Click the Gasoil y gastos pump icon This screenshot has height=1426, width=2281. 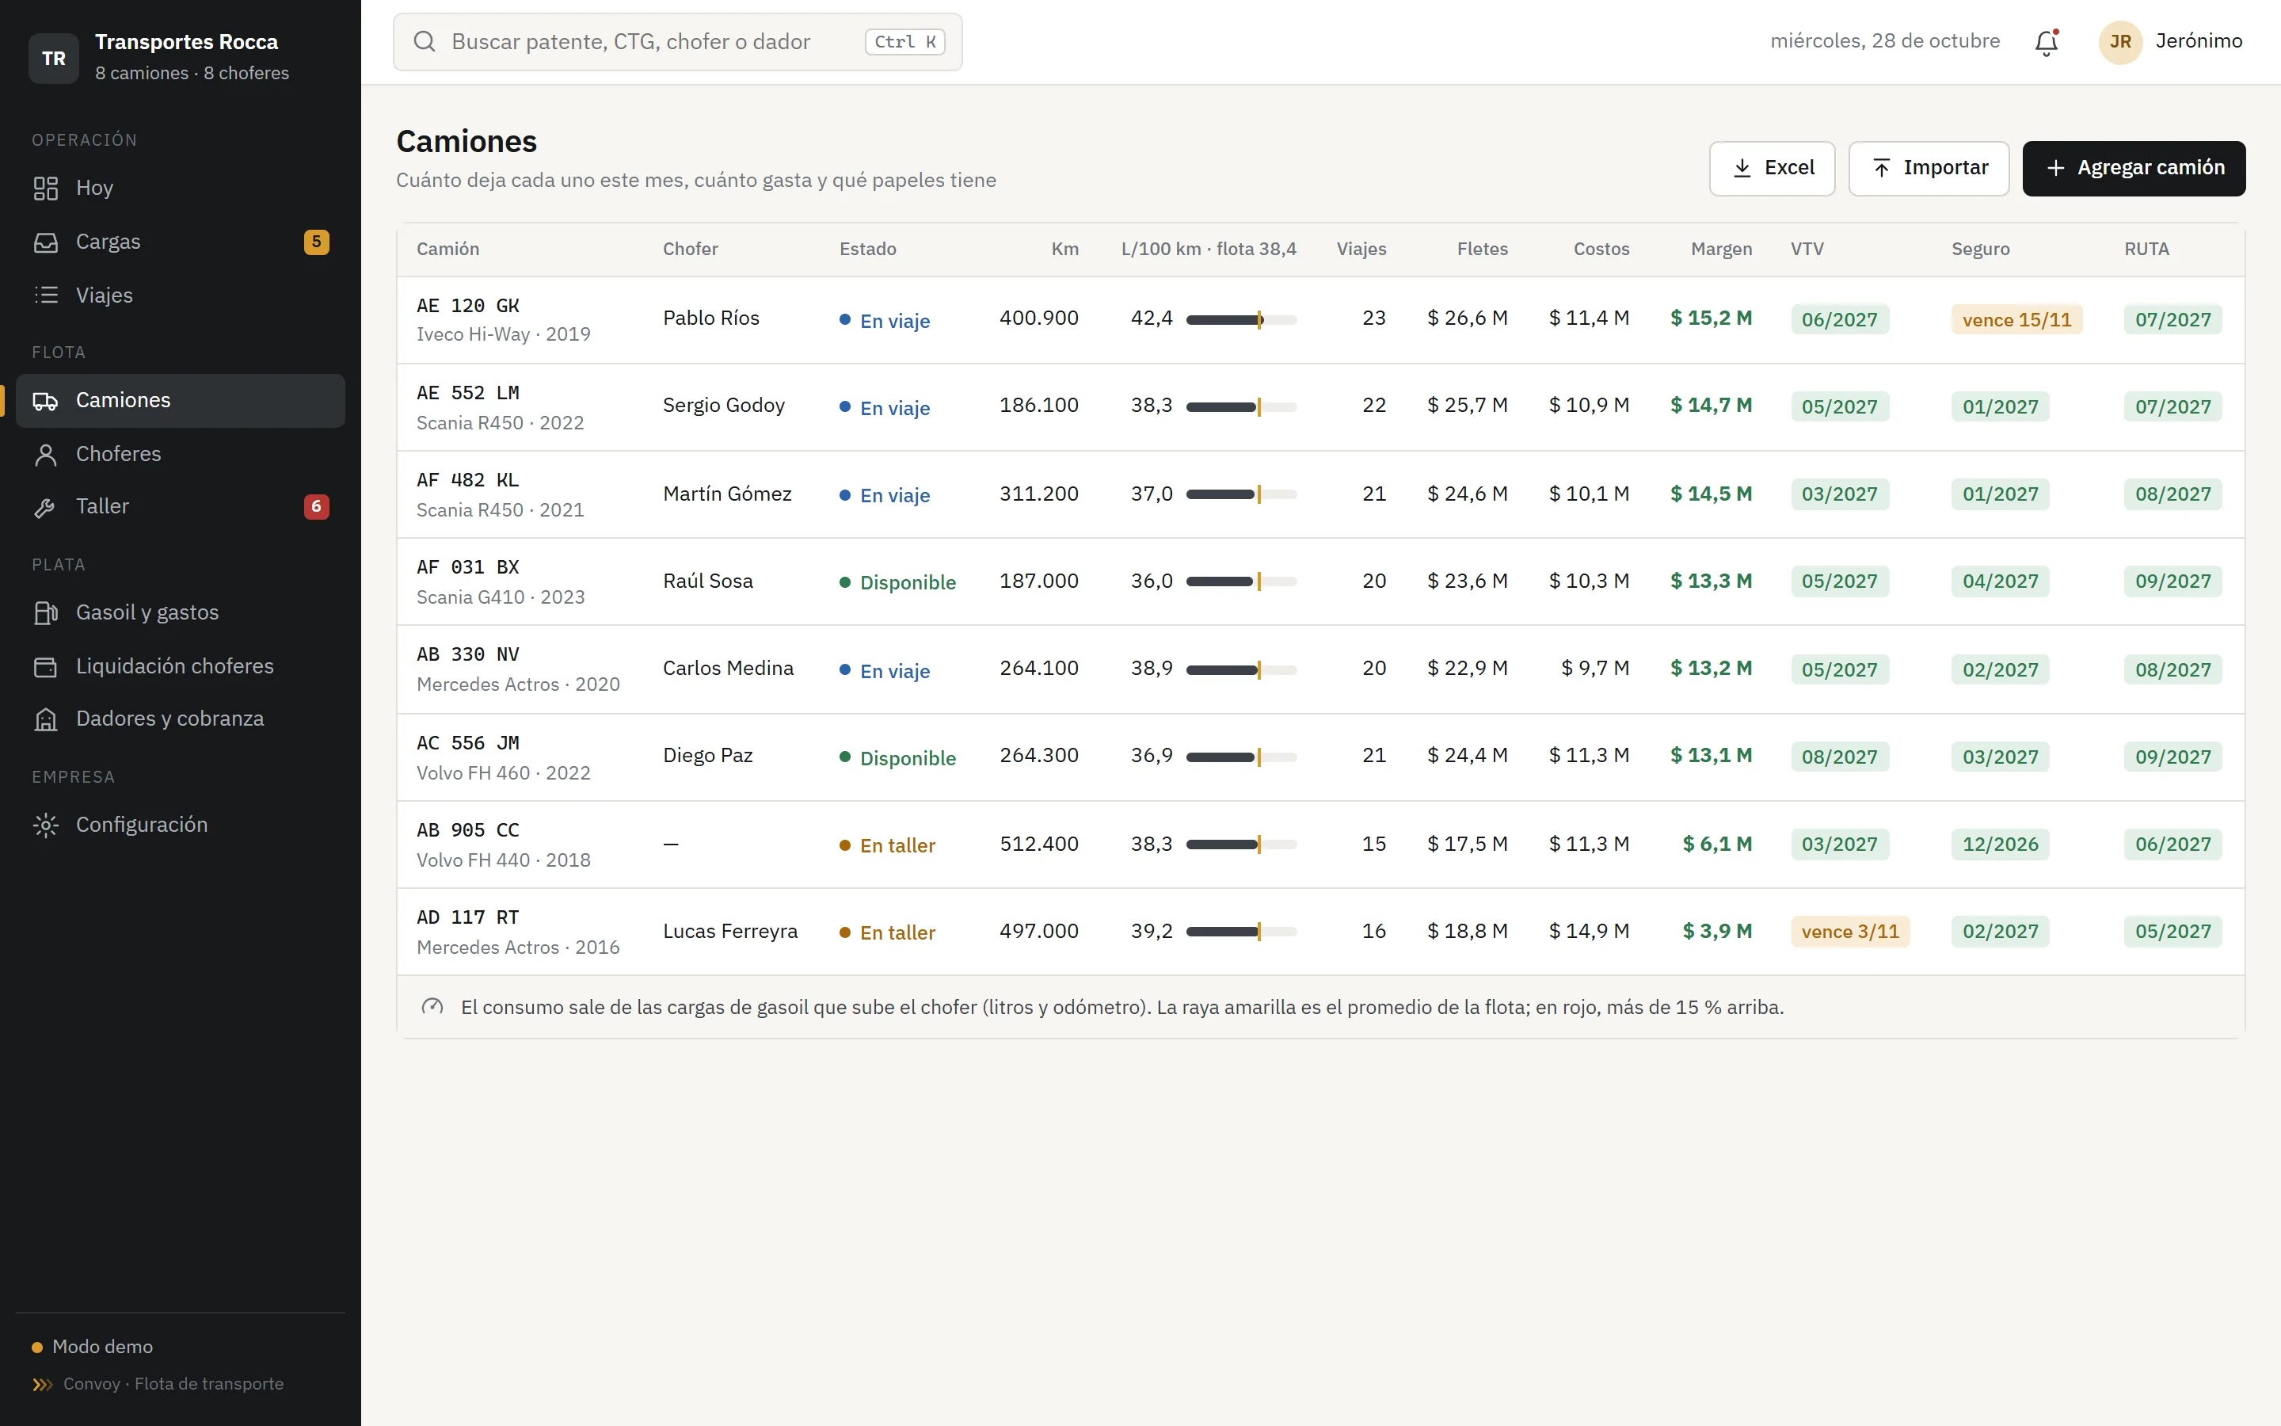pos(45,613)
